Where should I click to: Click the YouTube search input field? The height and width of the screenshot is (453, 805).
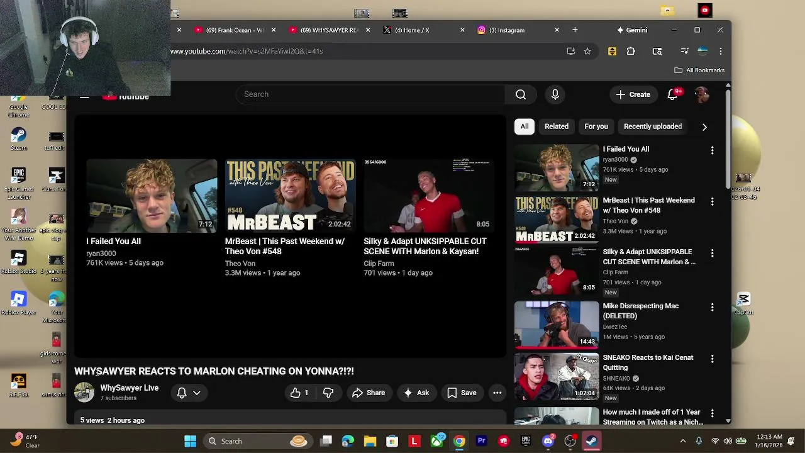(370, 94)
